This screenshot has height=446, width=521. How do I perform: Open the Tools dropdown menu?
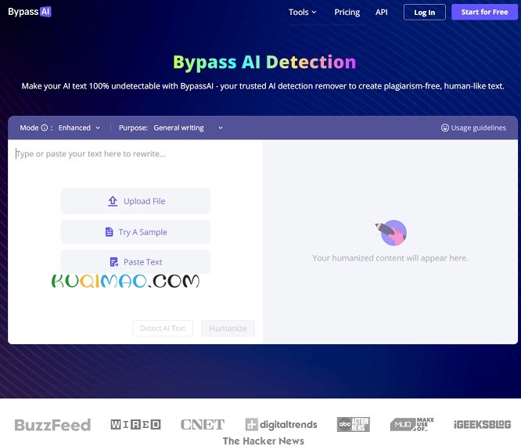(x=303, y=13)
